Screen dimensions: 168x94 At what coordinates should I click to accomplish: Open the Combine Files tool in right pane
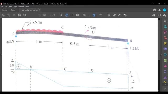(165, 49)
